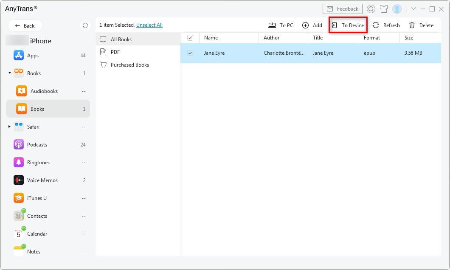Sort by the Size column header
The width and height of the screenshot is (450, 270).
click(x=409, y=38)
